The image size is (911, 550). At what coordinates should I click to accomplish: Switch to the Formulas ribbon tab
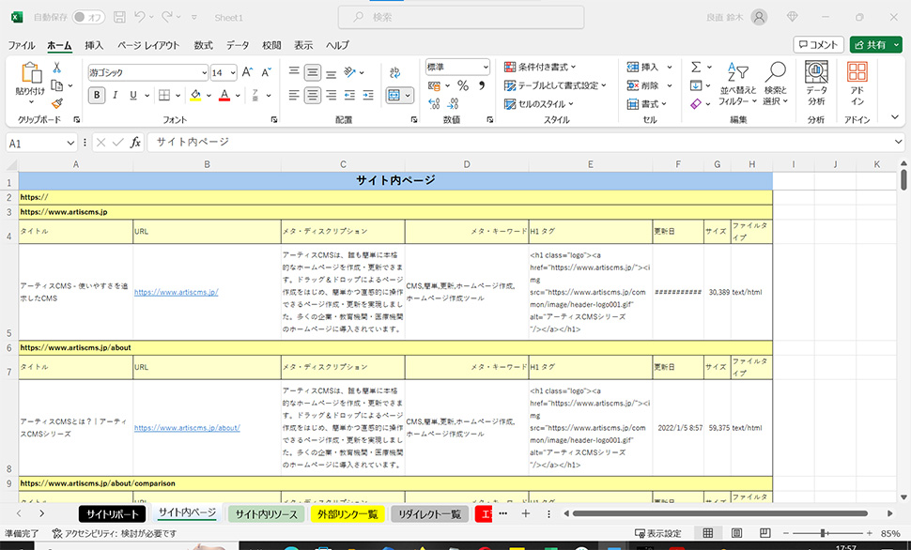click(204, 45)
